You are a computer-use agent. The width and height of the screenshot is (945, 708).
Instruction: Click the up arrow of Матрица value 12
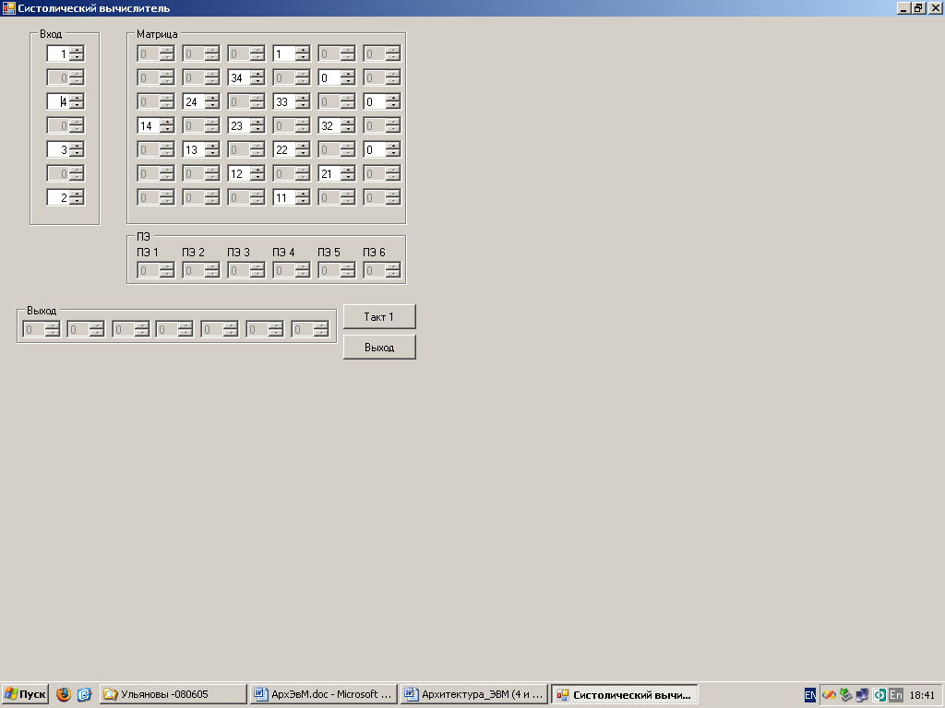(257, 170)
